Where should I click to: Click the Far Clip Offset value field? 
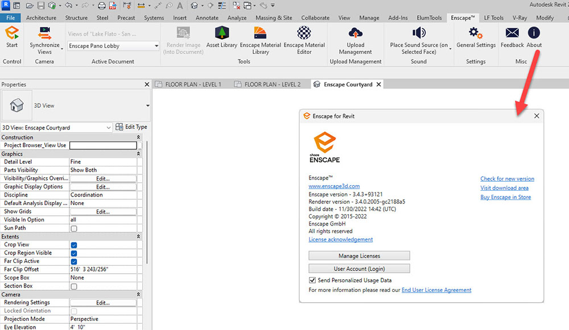(x=103, y=269)
